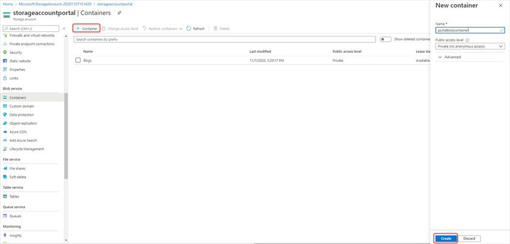This screenshot has width=510, height=244.
Task: Check the $logs container checkbox
Action: (78, 60)
